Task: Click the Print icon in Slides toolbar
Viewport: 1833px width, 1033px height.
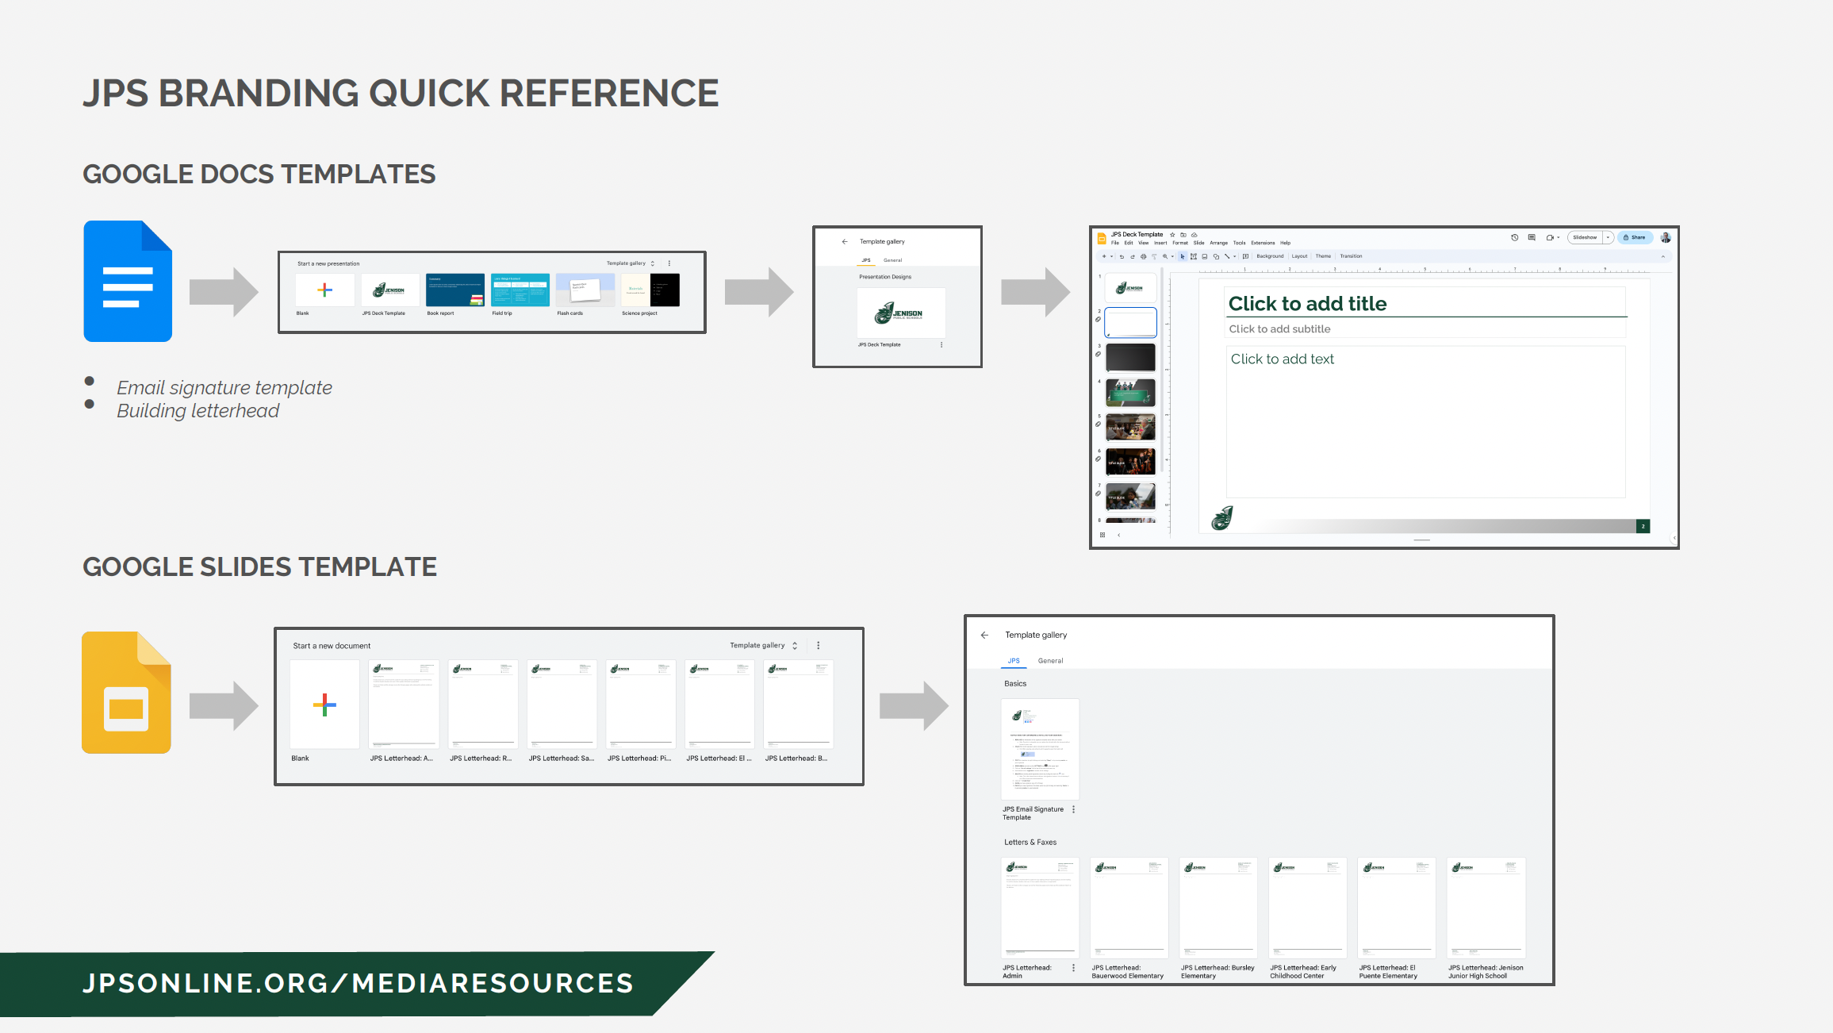Action: pyautogui.click(x=1143, y=256)
